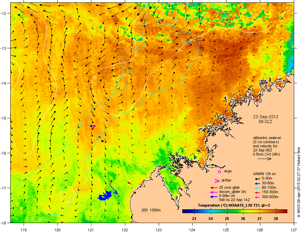Screen dimensions: 301x233
Task: Click the red 150-300m ANMN arrow
Action: 257,192
